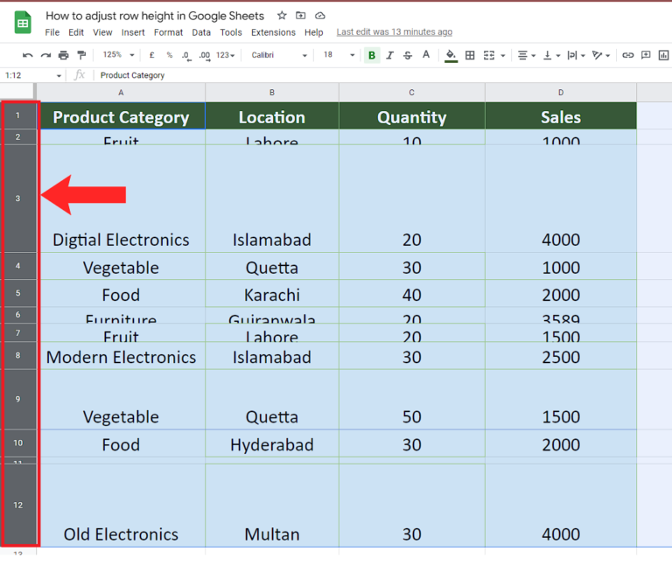Decrease decimal places
Viewport: 672px width, 565px height.
186,56
